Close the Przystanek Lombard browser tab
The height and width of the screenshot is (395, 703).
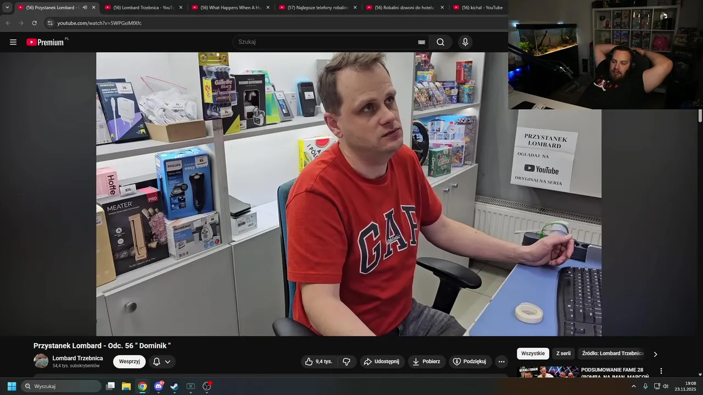coord(93,8)
